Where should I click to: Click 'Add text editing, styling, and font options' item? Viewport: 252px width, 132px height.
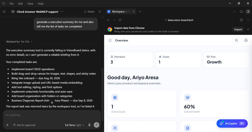[37, 87]
